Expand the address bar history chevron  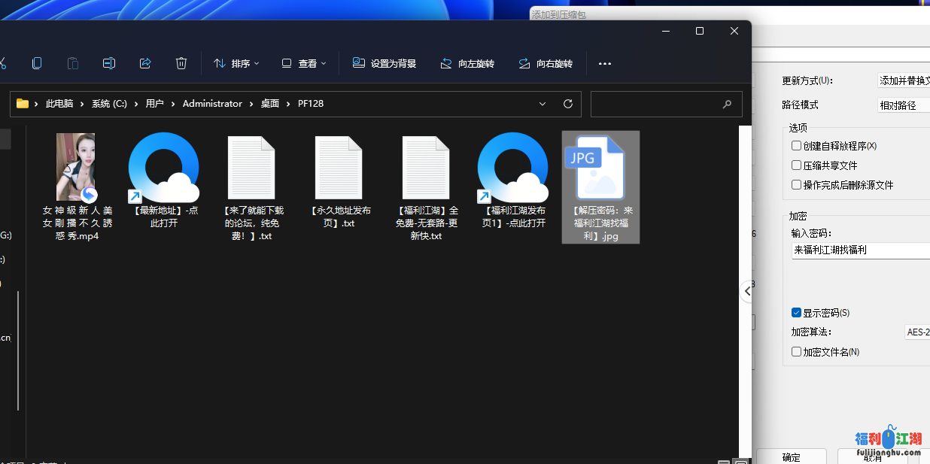542,104
